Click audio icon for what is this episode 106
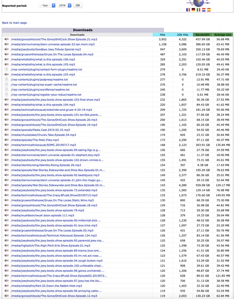Viewport: 234px width, 299px height. 7,59
